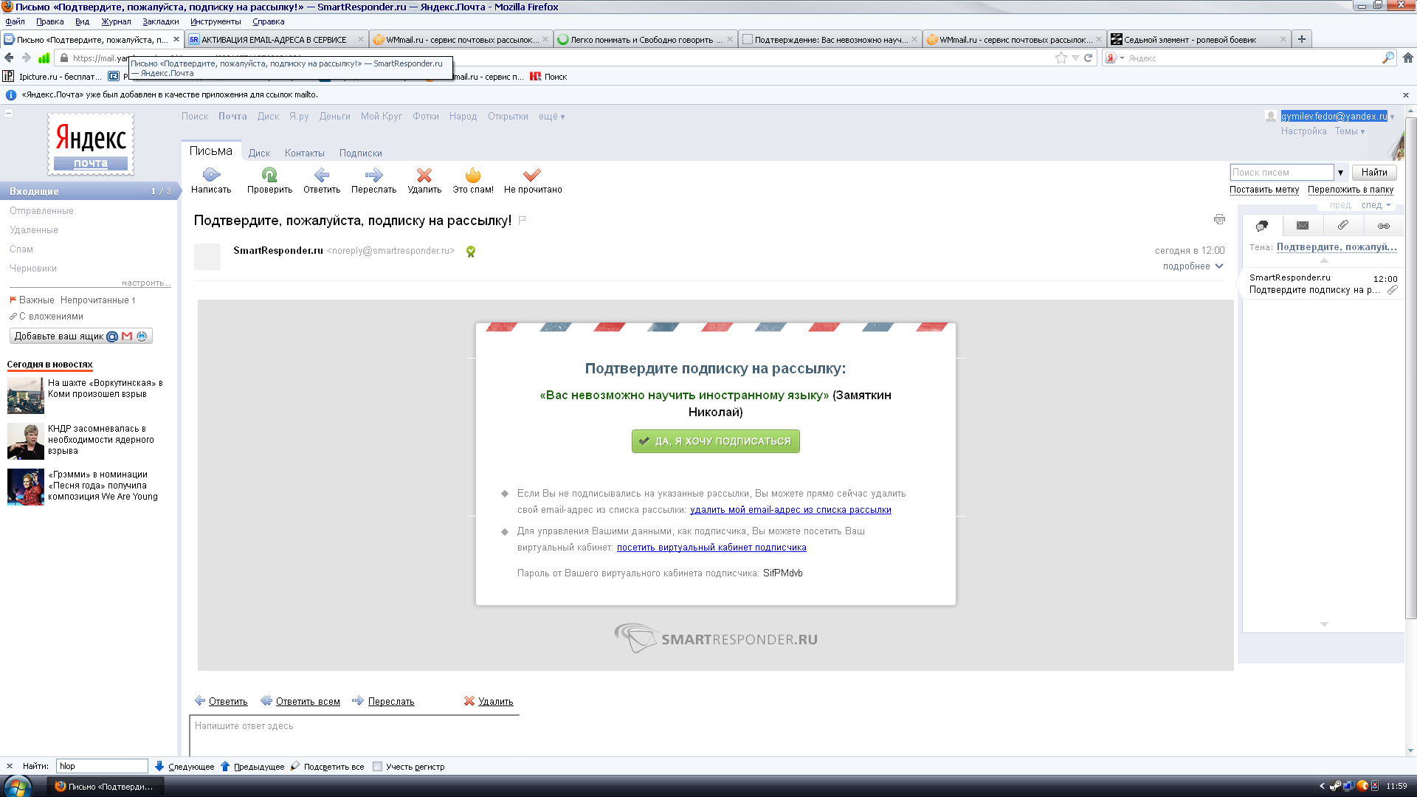Open mail search options dropdown arrow
This screenshot has width=1417, height=797.
pos(1340,173)
